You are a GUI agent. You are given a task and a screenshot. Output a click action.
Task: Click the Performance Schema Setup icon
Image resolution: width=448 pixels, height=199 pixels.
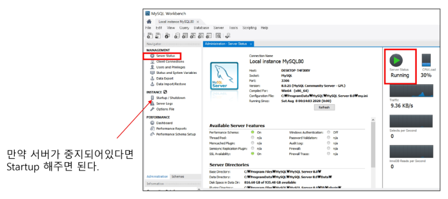coord(152,134)
